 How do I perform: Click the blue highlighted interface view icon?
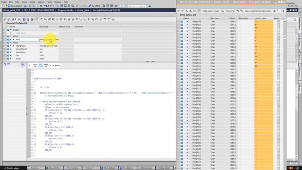click(x=24, y=19)
